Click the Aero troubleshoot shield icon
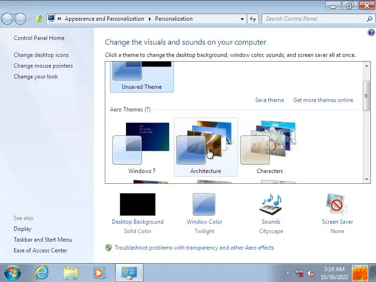 (x=109, y=248)
